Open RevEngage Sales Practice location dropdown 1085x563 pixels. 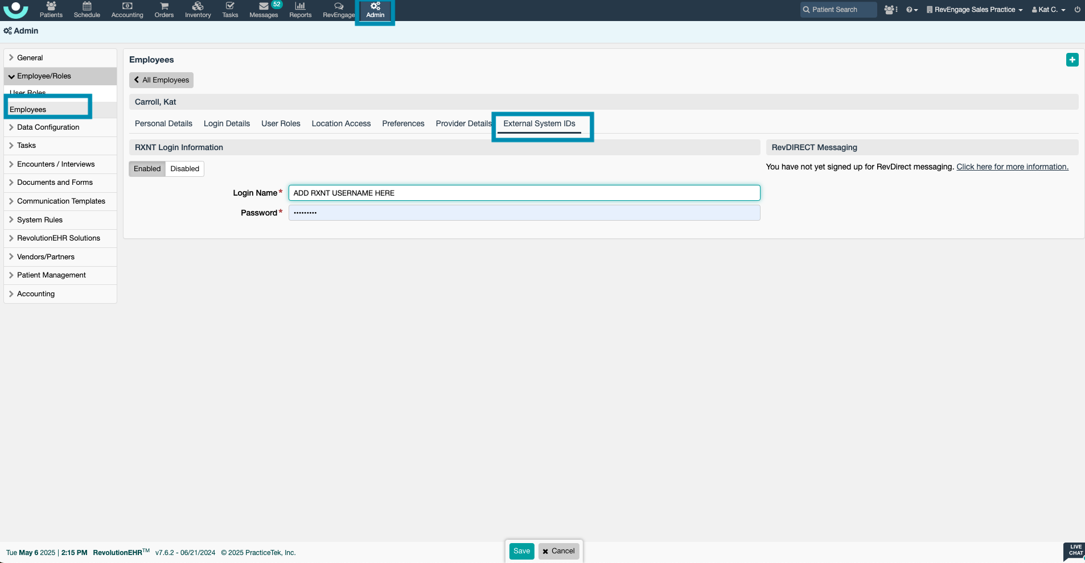coord(974,10)
